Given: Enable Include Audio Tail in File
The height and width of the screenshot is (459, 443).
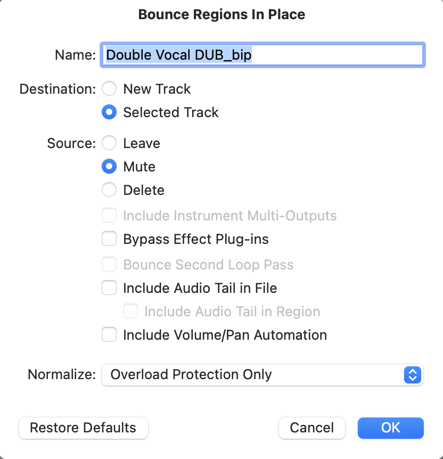Looking at the screenshot, I should click(x=109, y=288).
